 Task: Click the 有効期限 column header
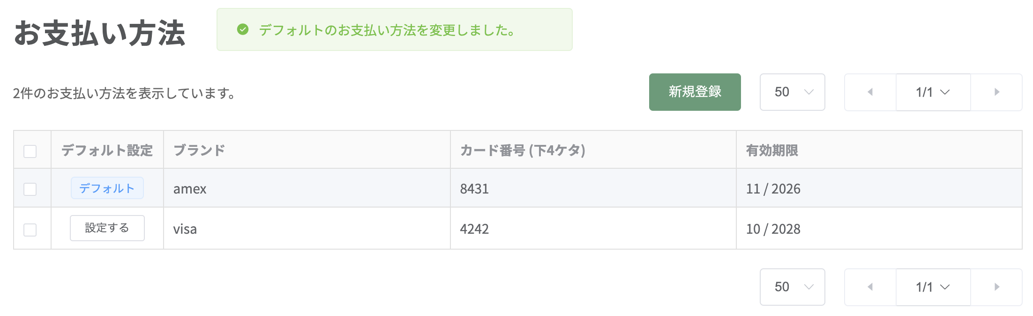772,150
